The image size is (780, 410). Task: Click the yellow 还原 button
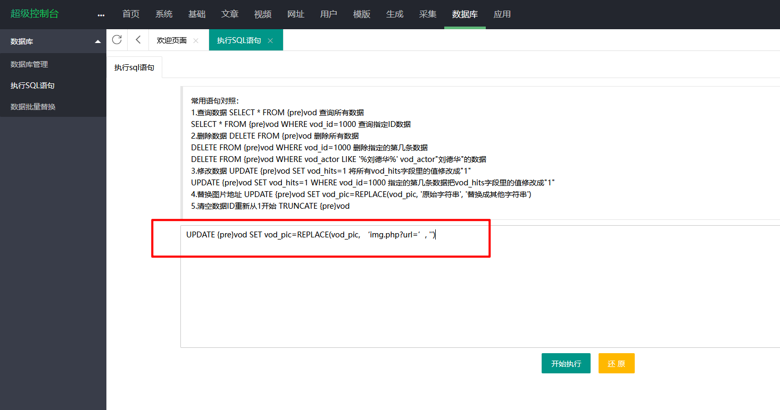coord(616,363)
